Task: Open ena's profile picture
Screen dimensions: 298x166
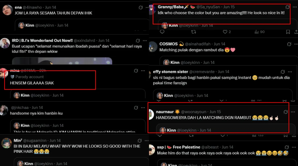Action: coord(8,10)
